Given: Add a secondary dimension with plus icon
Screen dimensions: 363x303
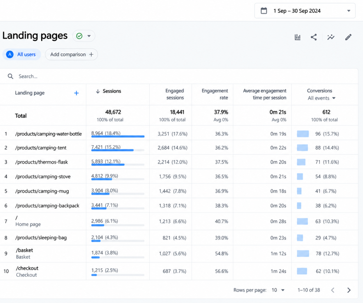Looking at the screenshot, I should pyautogui.click(x=77, y=93).
